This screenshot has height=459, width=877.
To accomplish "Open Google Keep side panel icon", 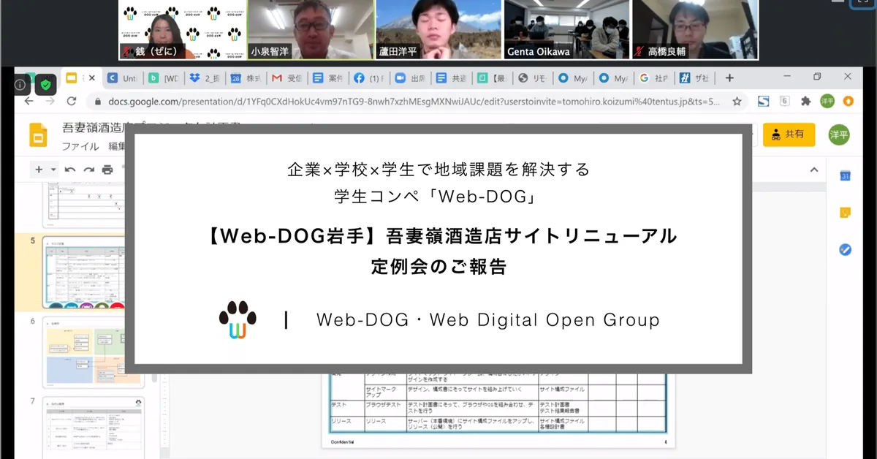I will pyautogui.click(x=845, y=213).
